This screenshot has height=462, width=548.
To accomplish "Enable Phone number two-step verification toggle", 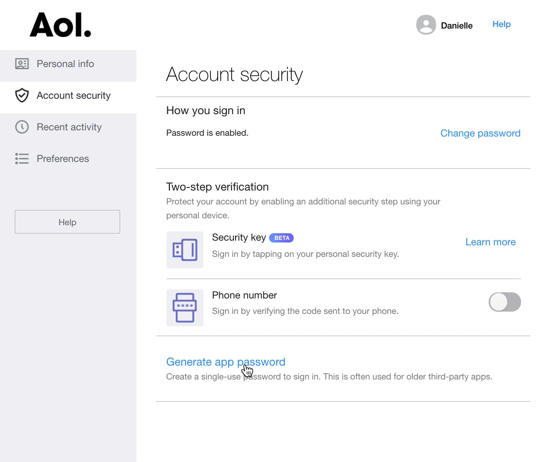I will [504, 302].
